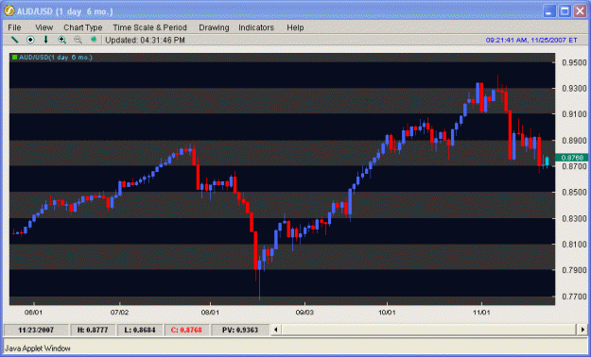
Task: Click the red C: 0.8768 close value
Action: (186, 331)
